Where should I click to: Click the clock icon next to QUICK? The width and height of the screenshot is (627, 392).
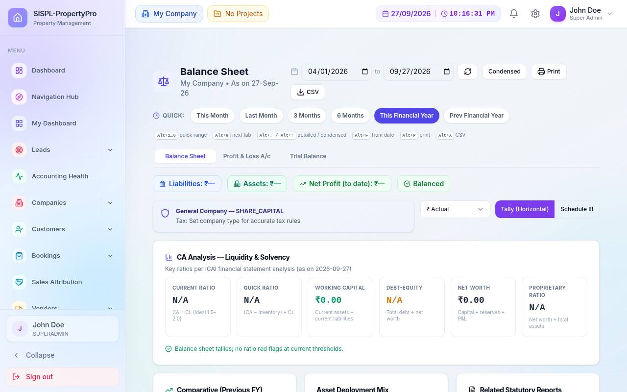(x=156, y=116)
